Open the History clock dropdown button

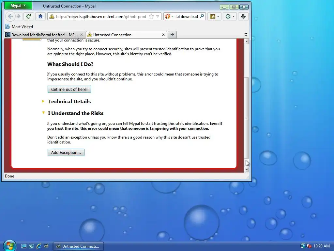(x=230, y=16)
